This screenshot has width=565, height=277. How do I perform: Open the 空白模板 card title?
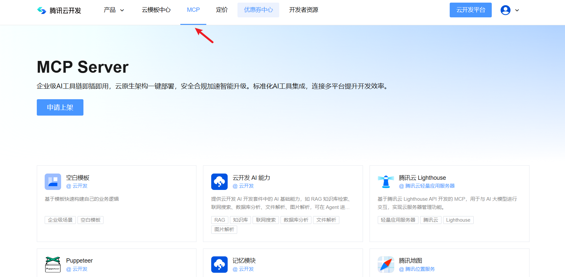(78, 178)
